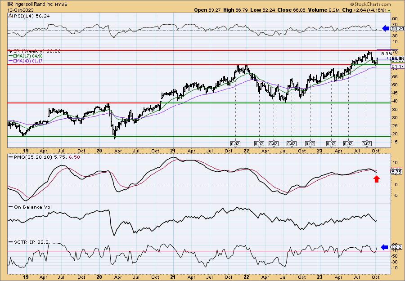Click the purple EMA(43) legend line swatch
Screen dimensions: 405x281
tap(11, 61)
